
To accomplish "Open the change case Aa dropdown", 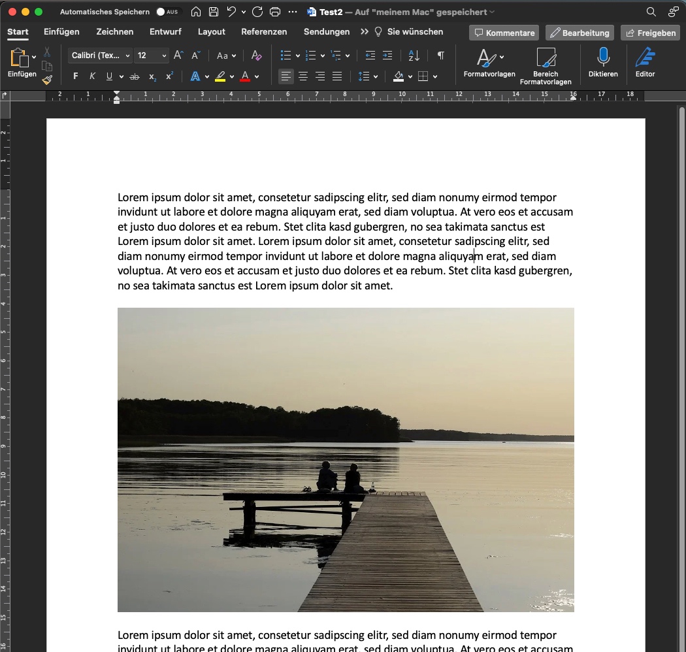I will [x=226, y=56].
